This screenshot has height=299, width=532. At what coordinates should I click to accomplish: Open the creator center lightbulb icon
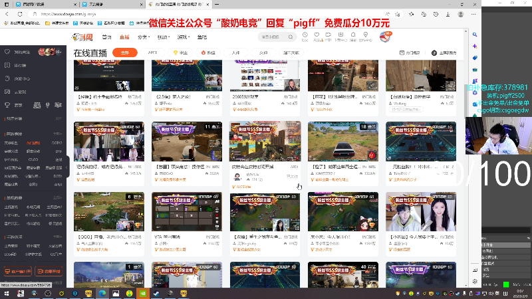pos(365,35)
